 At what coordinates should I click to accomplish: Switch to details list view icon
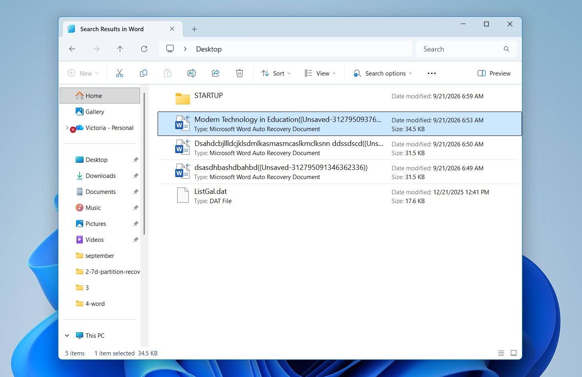tap(501, 353)
